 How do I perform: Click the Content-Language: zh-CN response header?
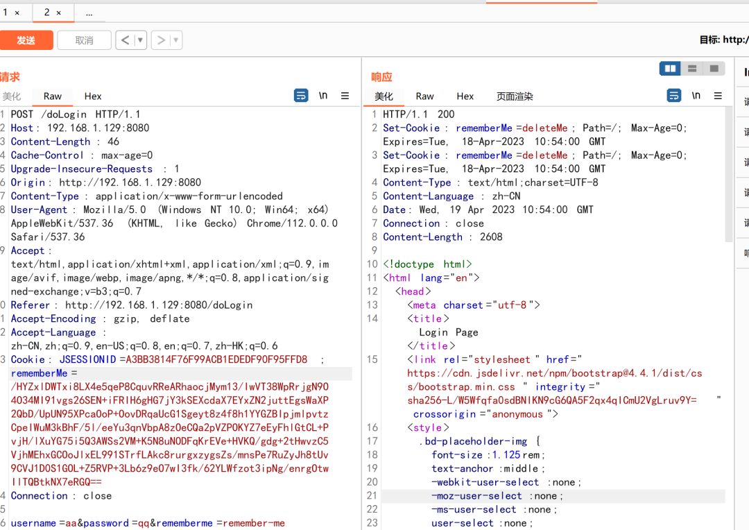click(452, 196)
